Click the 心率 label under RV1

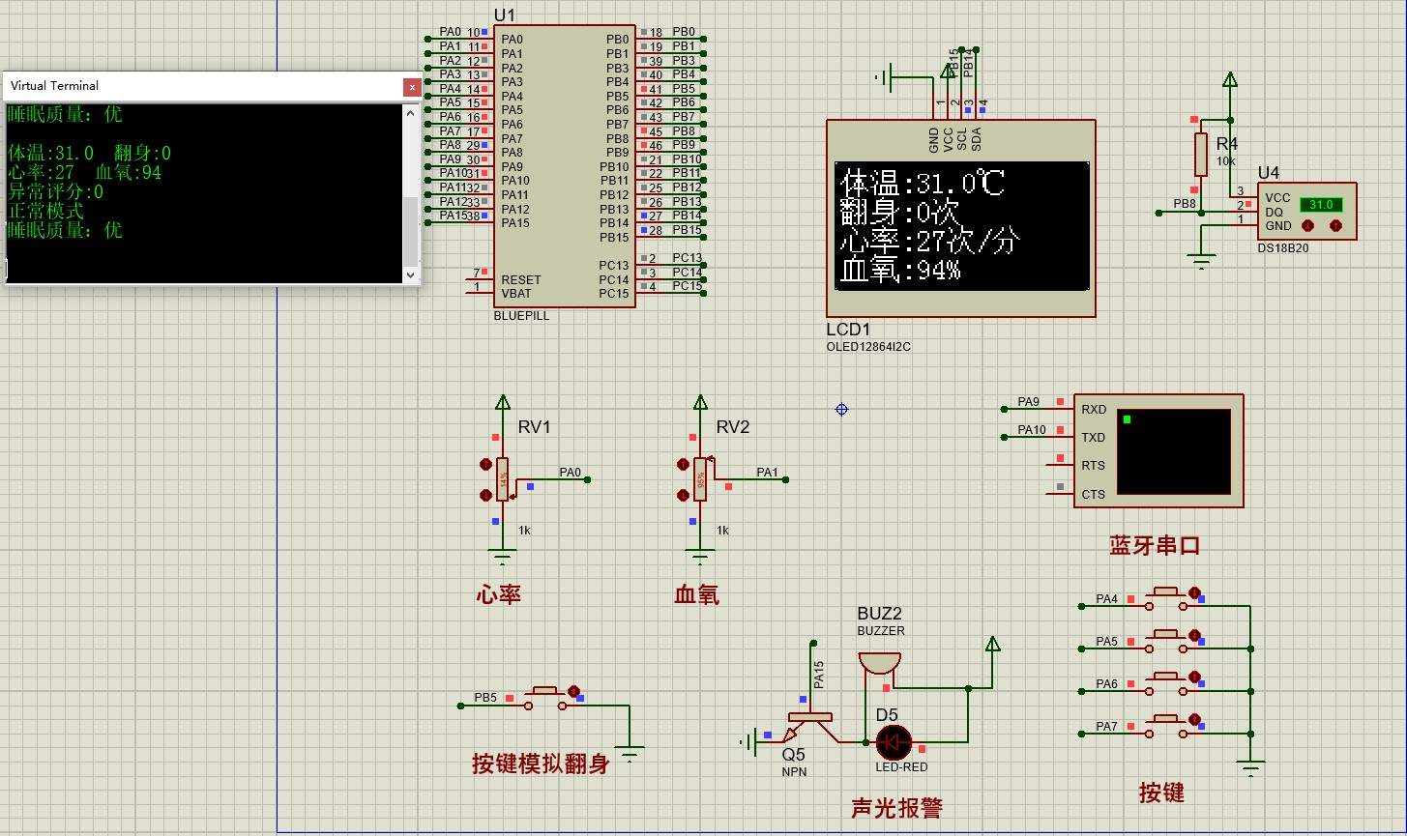coord(499,594)
